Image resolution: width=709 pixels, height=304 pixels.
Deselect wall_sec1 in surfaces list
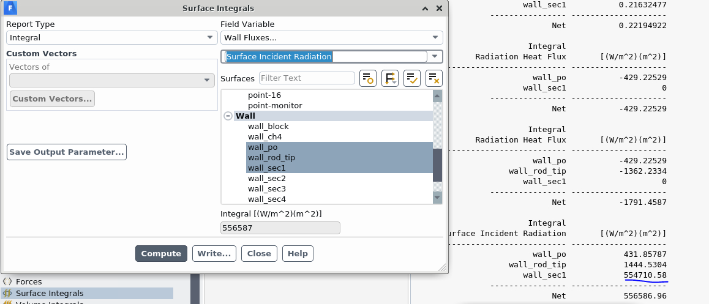click(339, 168)
